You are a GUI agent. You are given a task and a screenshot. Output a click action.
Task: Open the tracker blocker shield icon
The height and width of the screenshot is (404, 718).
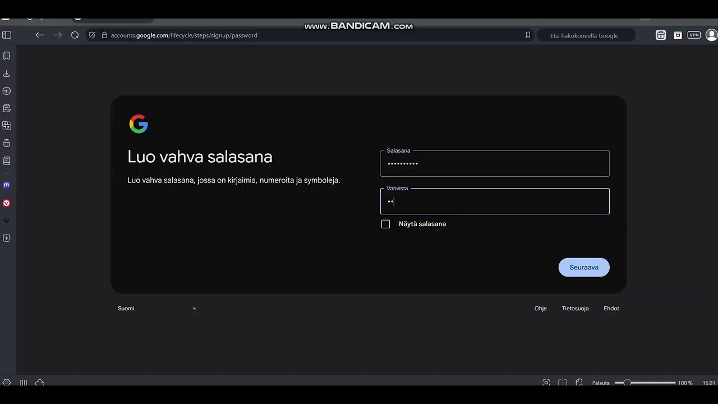[x=92, y=35]
